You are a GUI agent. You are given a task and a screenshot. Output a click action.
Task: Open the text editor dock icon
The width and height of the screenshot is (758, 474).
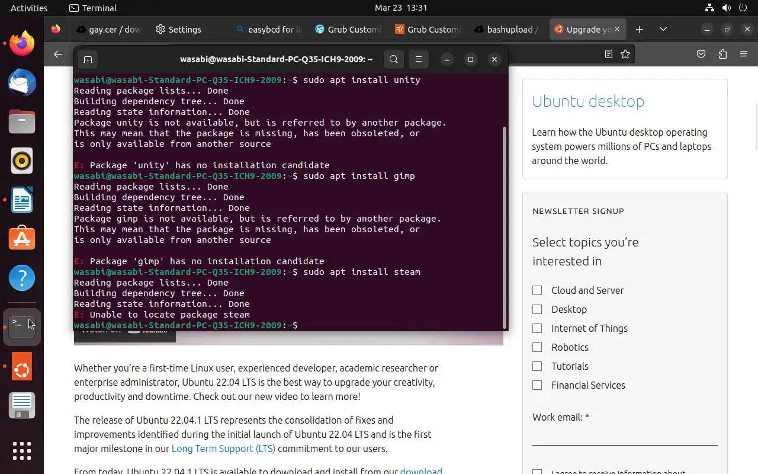(22, 406)
